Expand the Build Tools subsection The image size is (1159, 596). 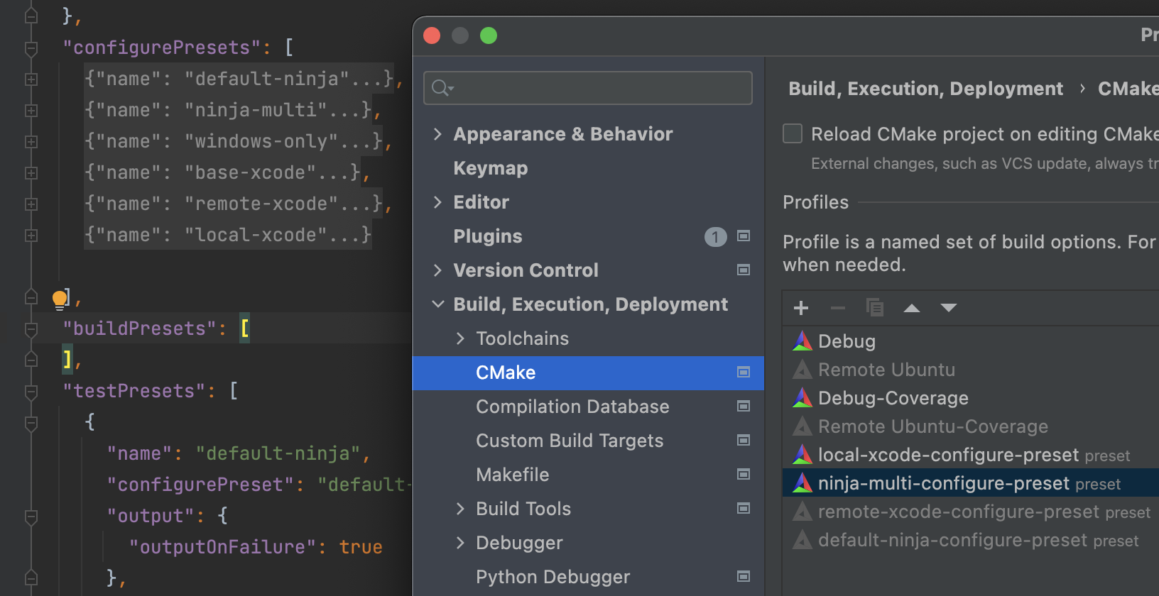click(x=460, y=509)
